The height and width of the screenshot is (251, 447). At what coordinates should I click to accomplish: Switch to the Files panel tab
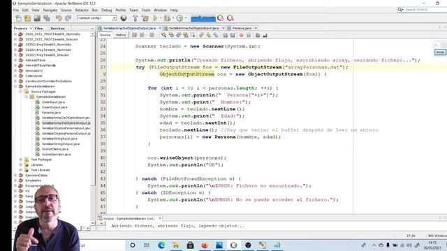pyautogui.click(x=38, y=29)
